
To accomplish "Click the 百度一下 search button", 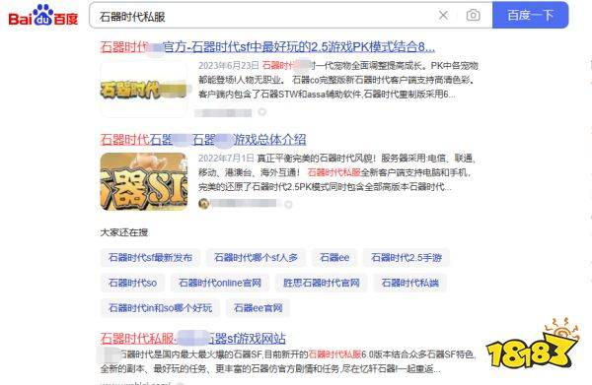I will 530,15.
